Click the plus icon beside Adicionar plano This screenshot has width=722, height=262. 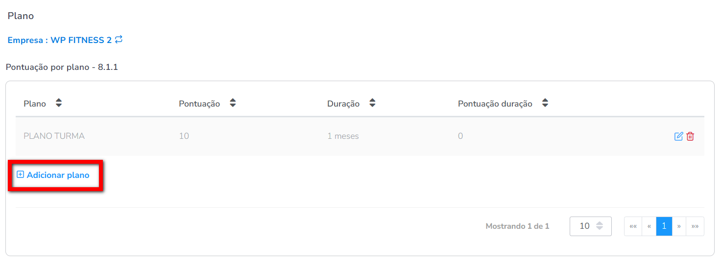click(20, 175)
